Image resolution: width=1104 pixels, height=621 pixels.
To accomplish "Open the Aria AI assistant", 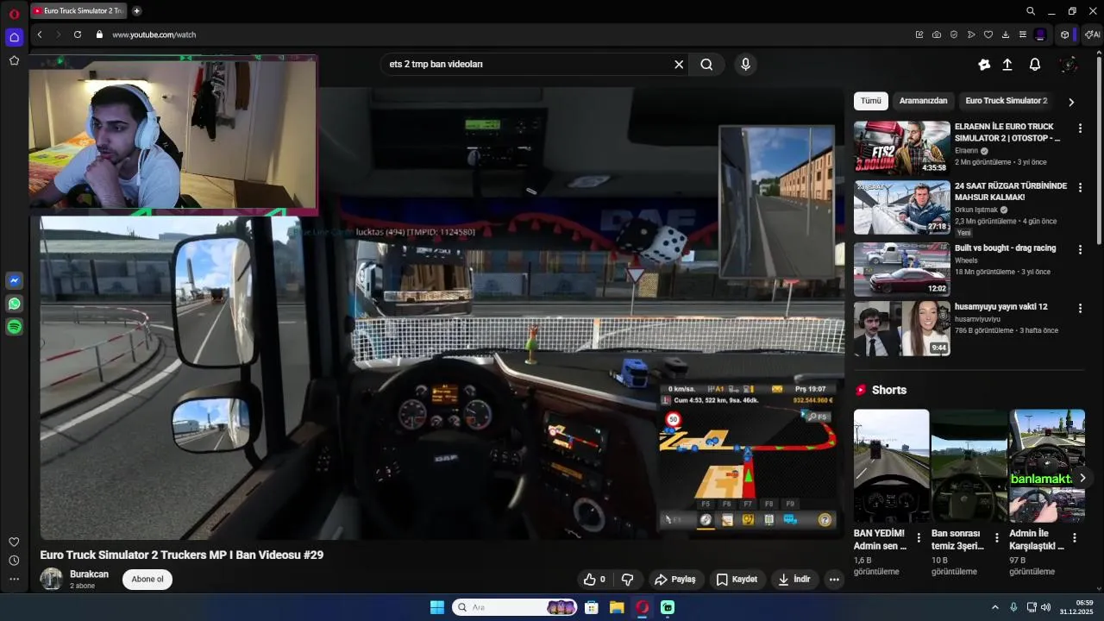I will pyautogui.click(x=1092, y=34).
